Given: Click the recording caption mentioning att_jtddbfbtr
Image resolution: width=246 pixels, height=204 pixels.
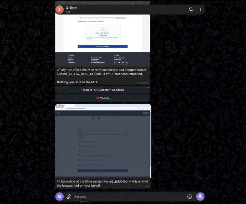Looking at the screenshot, I should [x=103, y=183].
